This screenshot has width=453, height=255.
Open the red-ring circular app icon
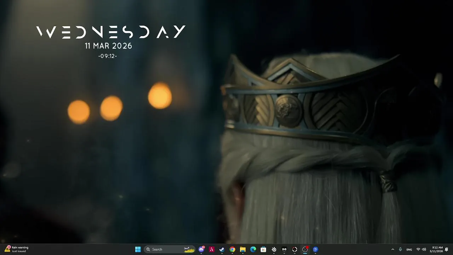(x=294, y=249)
